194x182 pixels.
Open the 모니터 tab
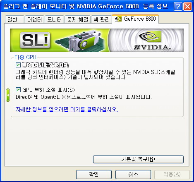pyautogui.click(x=55, y=19)
